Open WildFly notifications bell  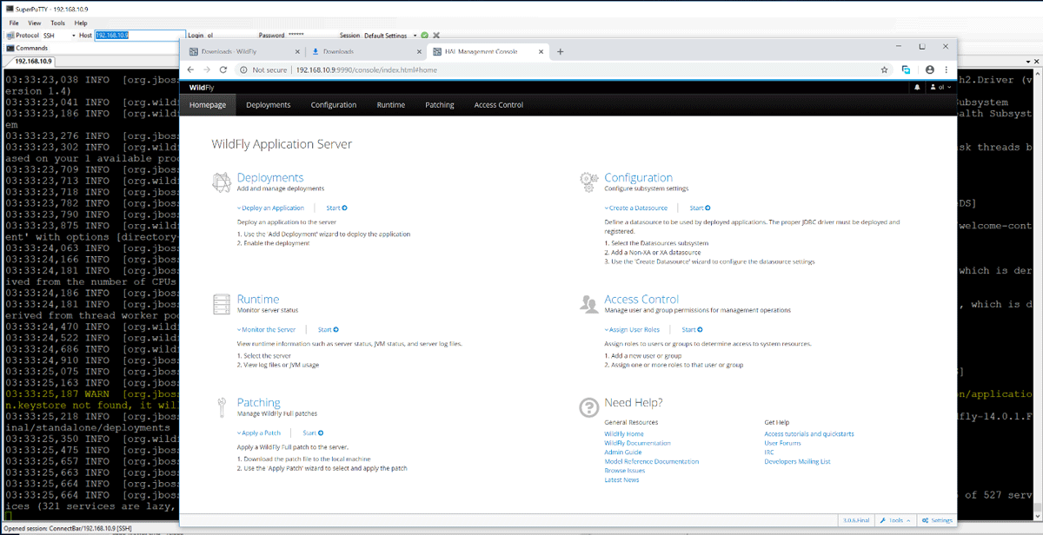click(x=916, y=87)
